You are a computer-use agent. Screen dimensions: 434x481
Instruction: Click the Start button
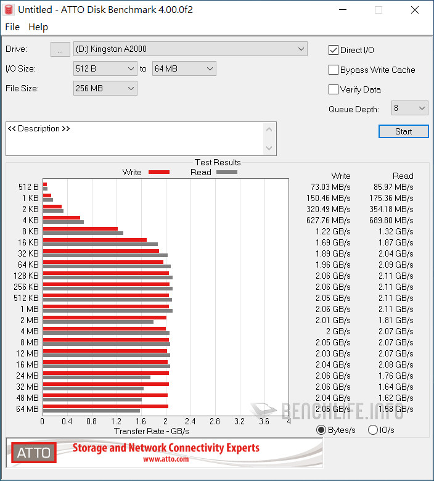[403, 131]
